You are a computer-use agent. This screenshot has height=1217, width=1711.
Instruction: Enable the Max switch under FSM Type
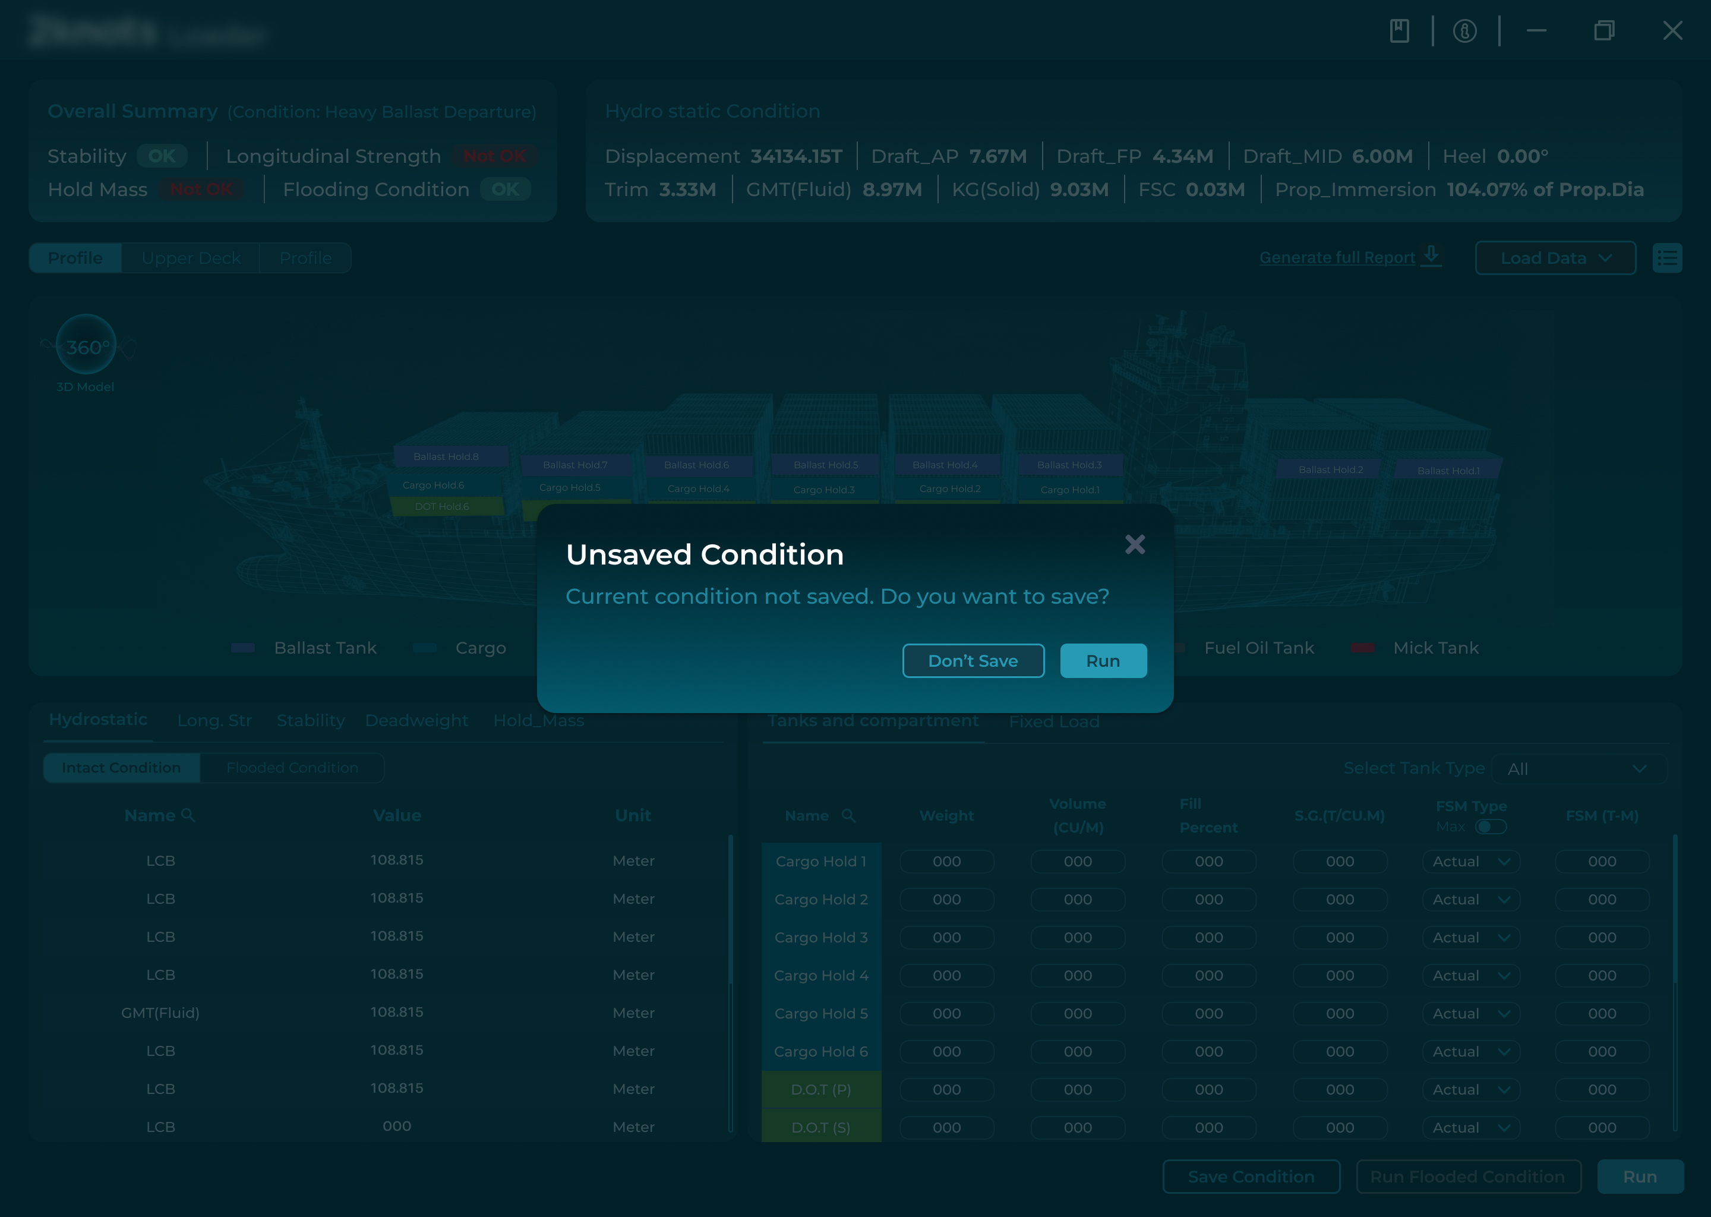1491,826
